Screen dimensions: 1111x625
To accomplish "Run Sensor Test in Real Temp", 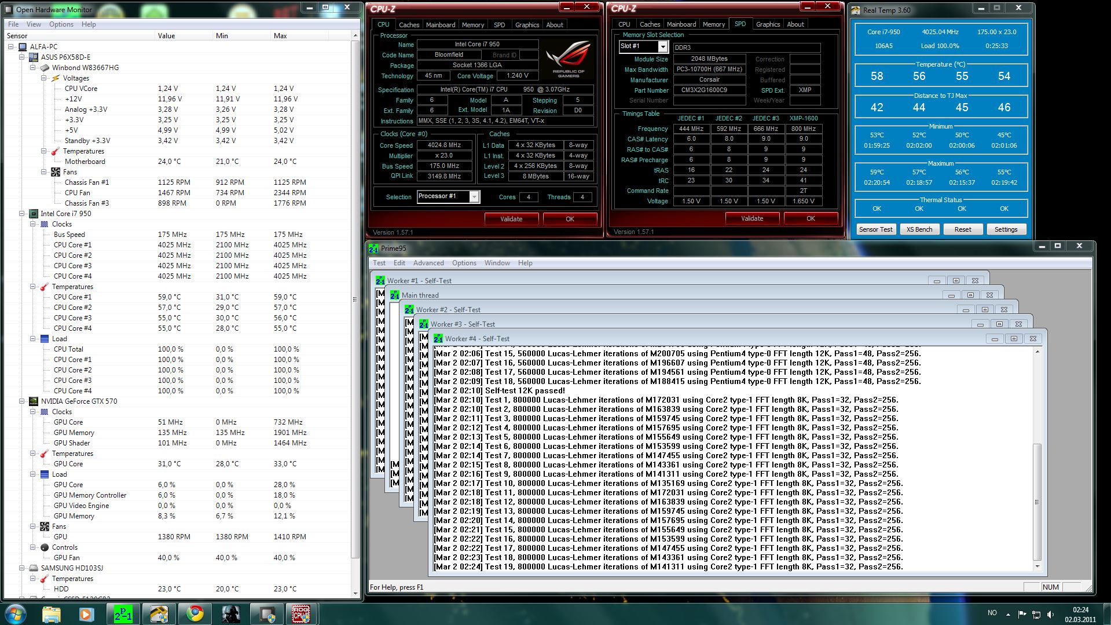I will click(x=875, y=229).
